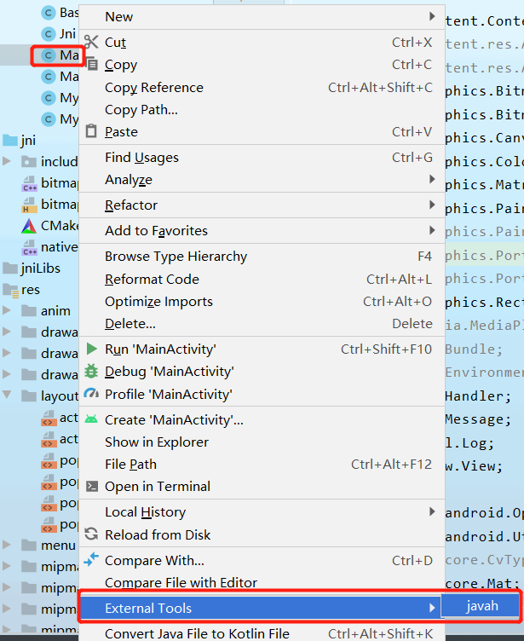Open Local History submenu

pyautogui.click(x=262, y=511)
